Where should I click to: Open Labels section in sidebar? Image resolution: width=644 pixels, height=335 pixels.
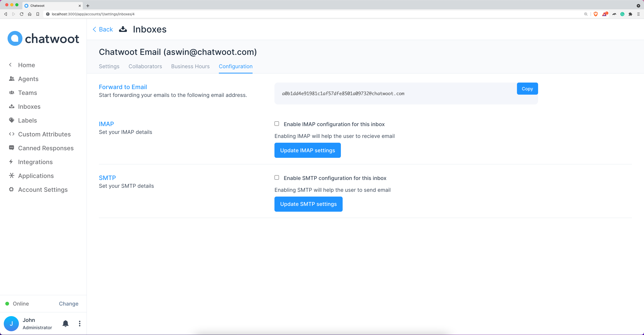click(27, 120)
